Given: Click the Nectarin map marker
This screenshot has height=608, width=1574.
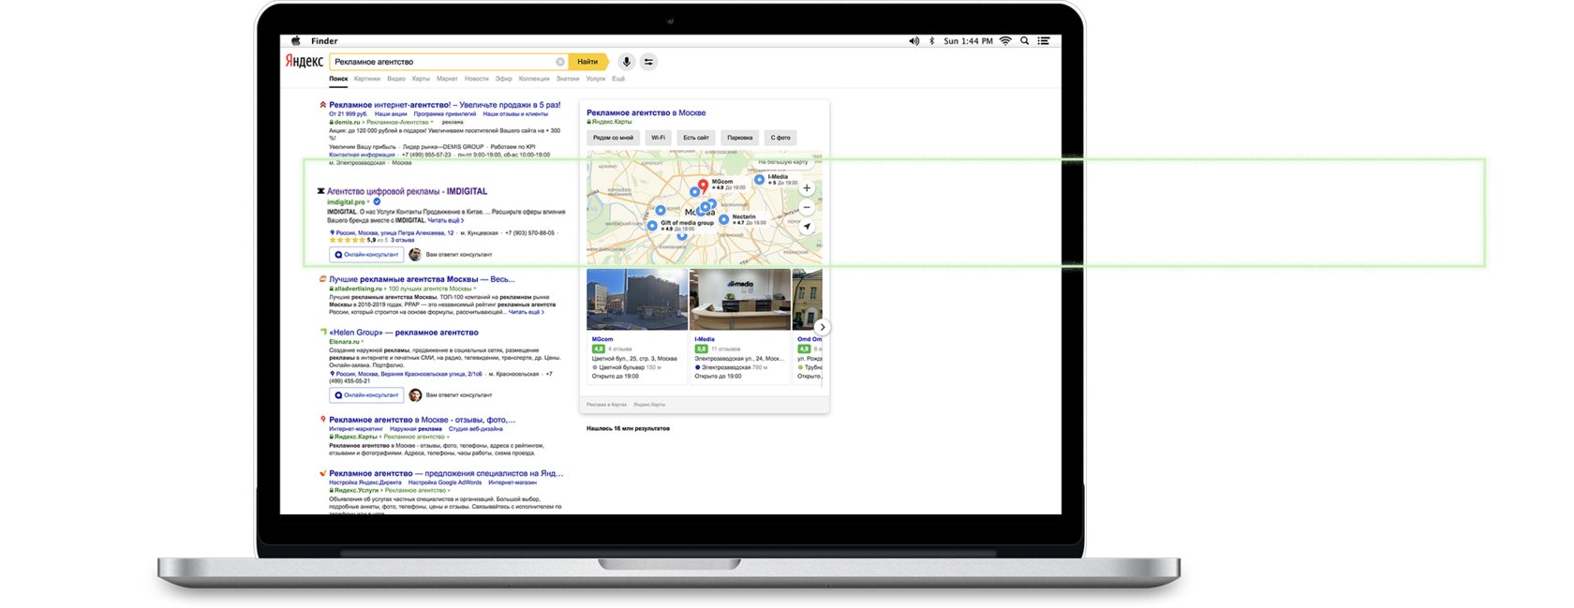Looking at the screenshot, I should pos(724,219).
